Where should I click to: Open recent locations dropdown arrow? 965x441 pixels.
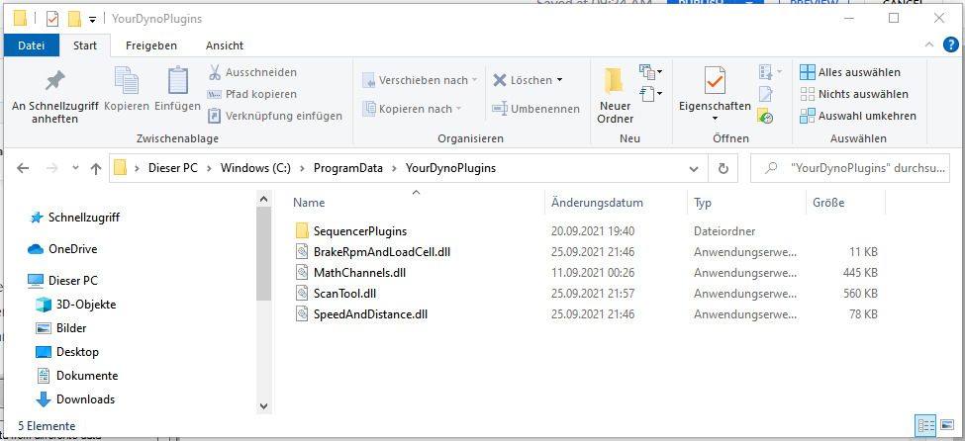pyautogui.click(x=75, y=168)
